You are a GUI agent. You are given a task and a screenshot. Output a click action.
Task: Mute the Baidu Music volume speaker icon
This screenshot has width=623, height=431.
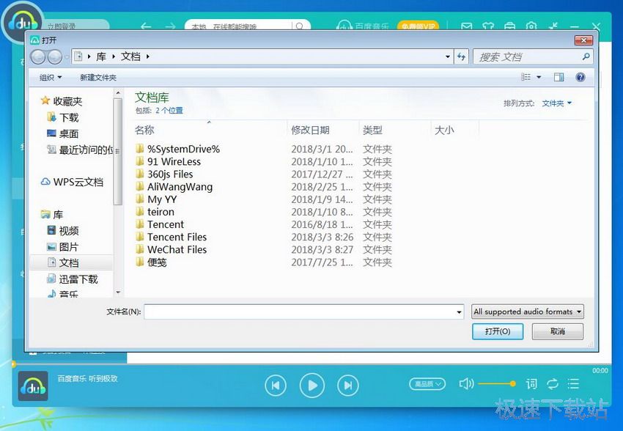[466, 384]
